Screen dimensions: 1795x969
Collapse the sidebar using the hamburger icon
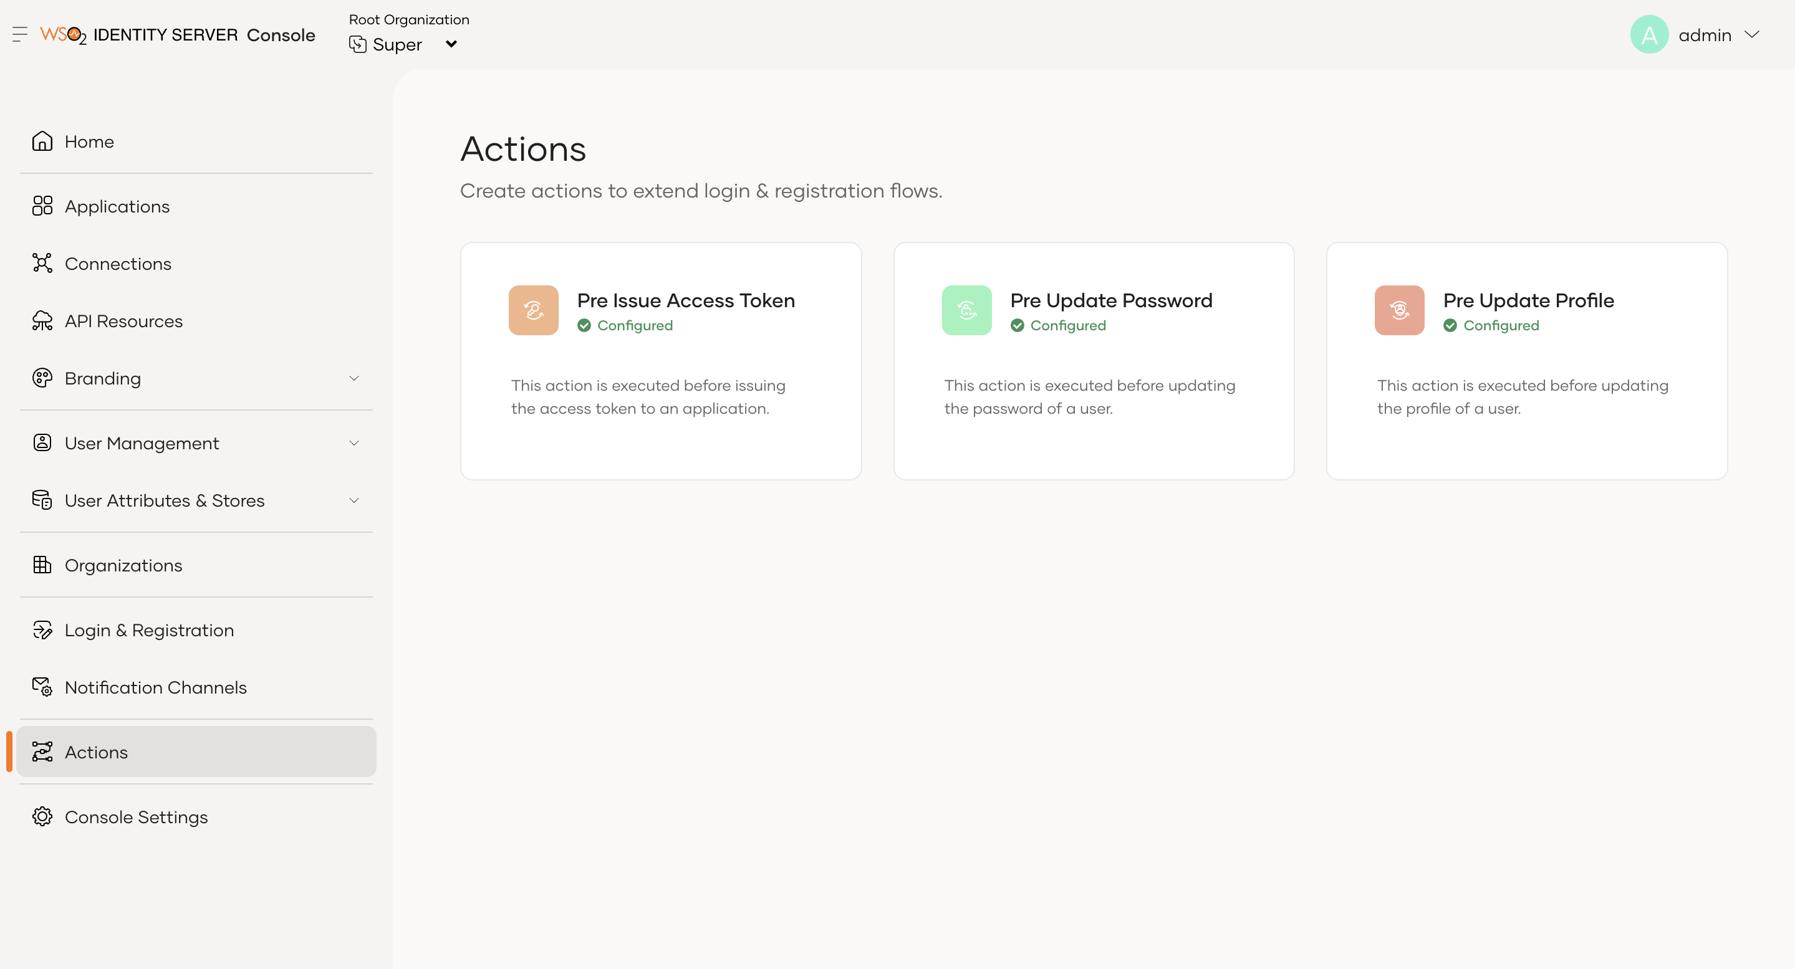tap(19, 34)
